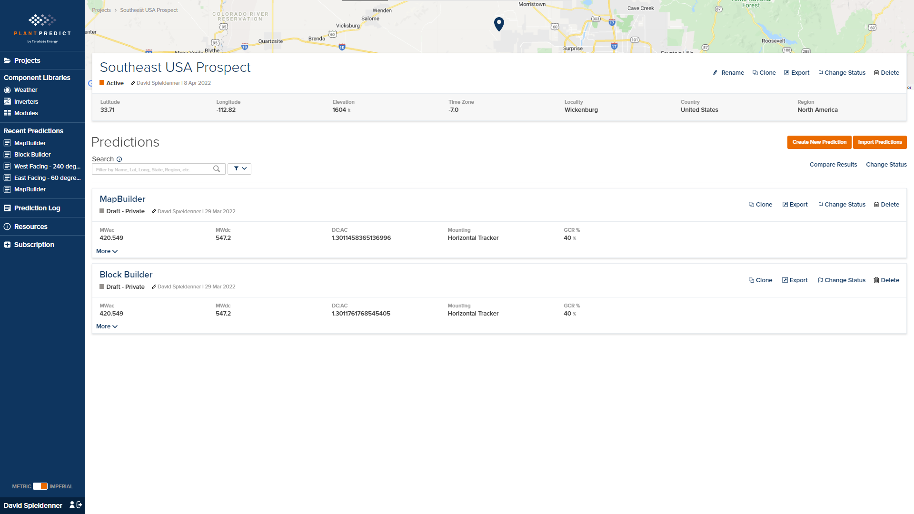Click the Rename pencil icon
The height and width of the screenshot is (514, 914).
(x=715, y=73)
